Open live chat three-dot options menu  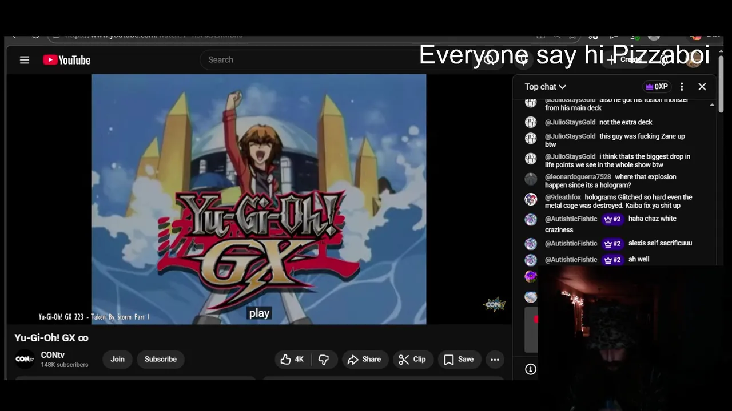(x=682, y=87)
